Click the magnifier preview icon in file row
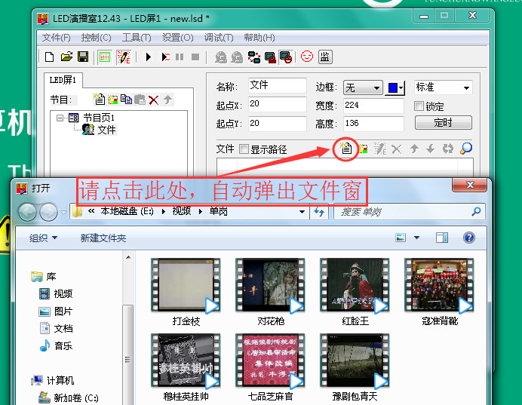Image resolution: width=522 pixels, height=405 pixels. 466,149
